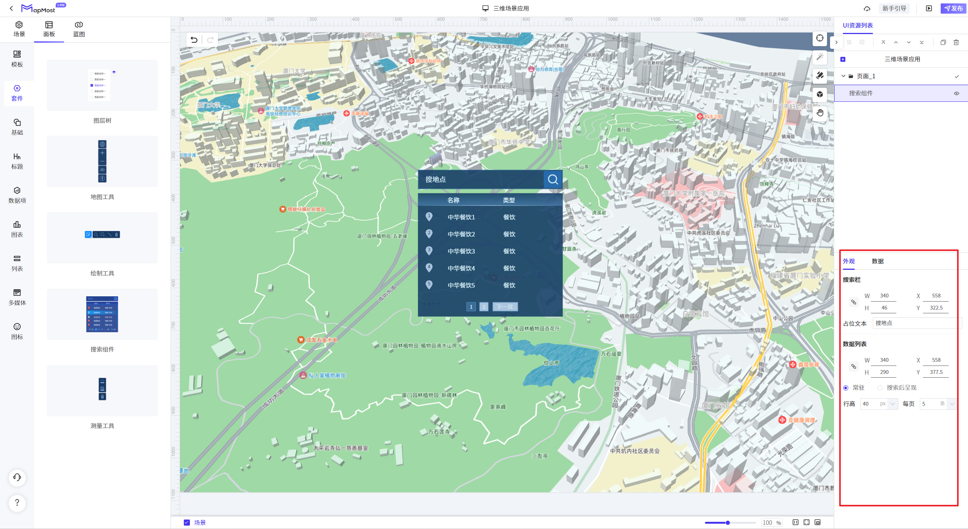Open the UI资源列表 tab
Viewport: 968px width, 529px height.
858,25
